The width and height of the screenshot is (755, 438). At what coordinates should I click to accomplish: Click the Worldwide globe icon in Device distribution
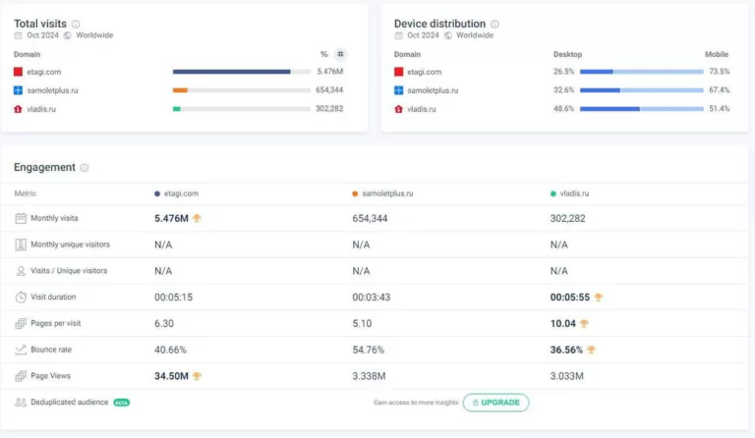[x=447, y=35]
